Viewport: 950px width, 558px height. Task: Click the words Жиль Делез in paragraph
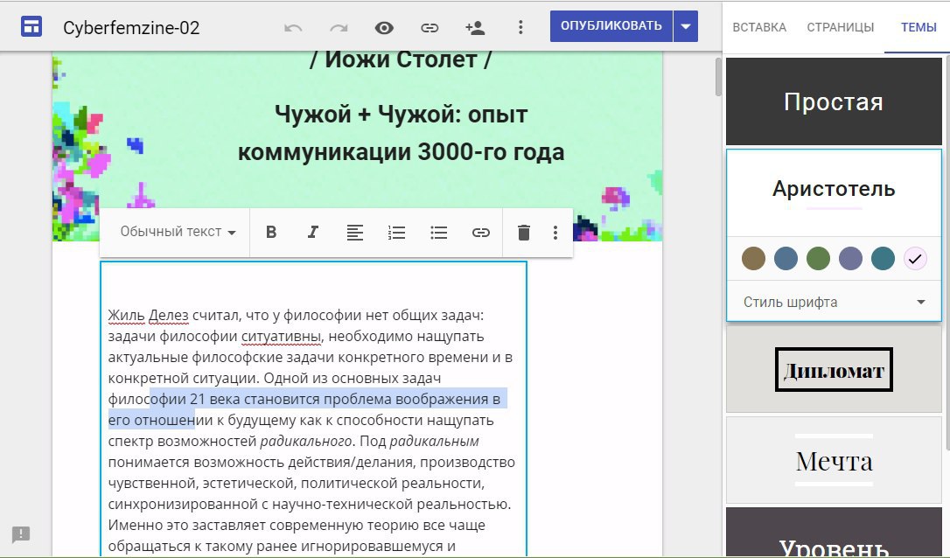[149, 315]
